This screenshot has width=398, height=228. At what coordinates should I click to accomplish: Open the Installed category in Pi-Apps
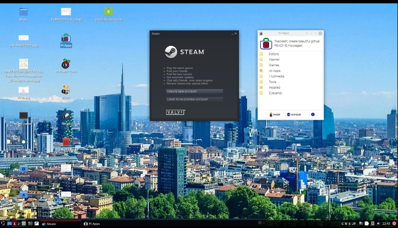tap(274, 88)
